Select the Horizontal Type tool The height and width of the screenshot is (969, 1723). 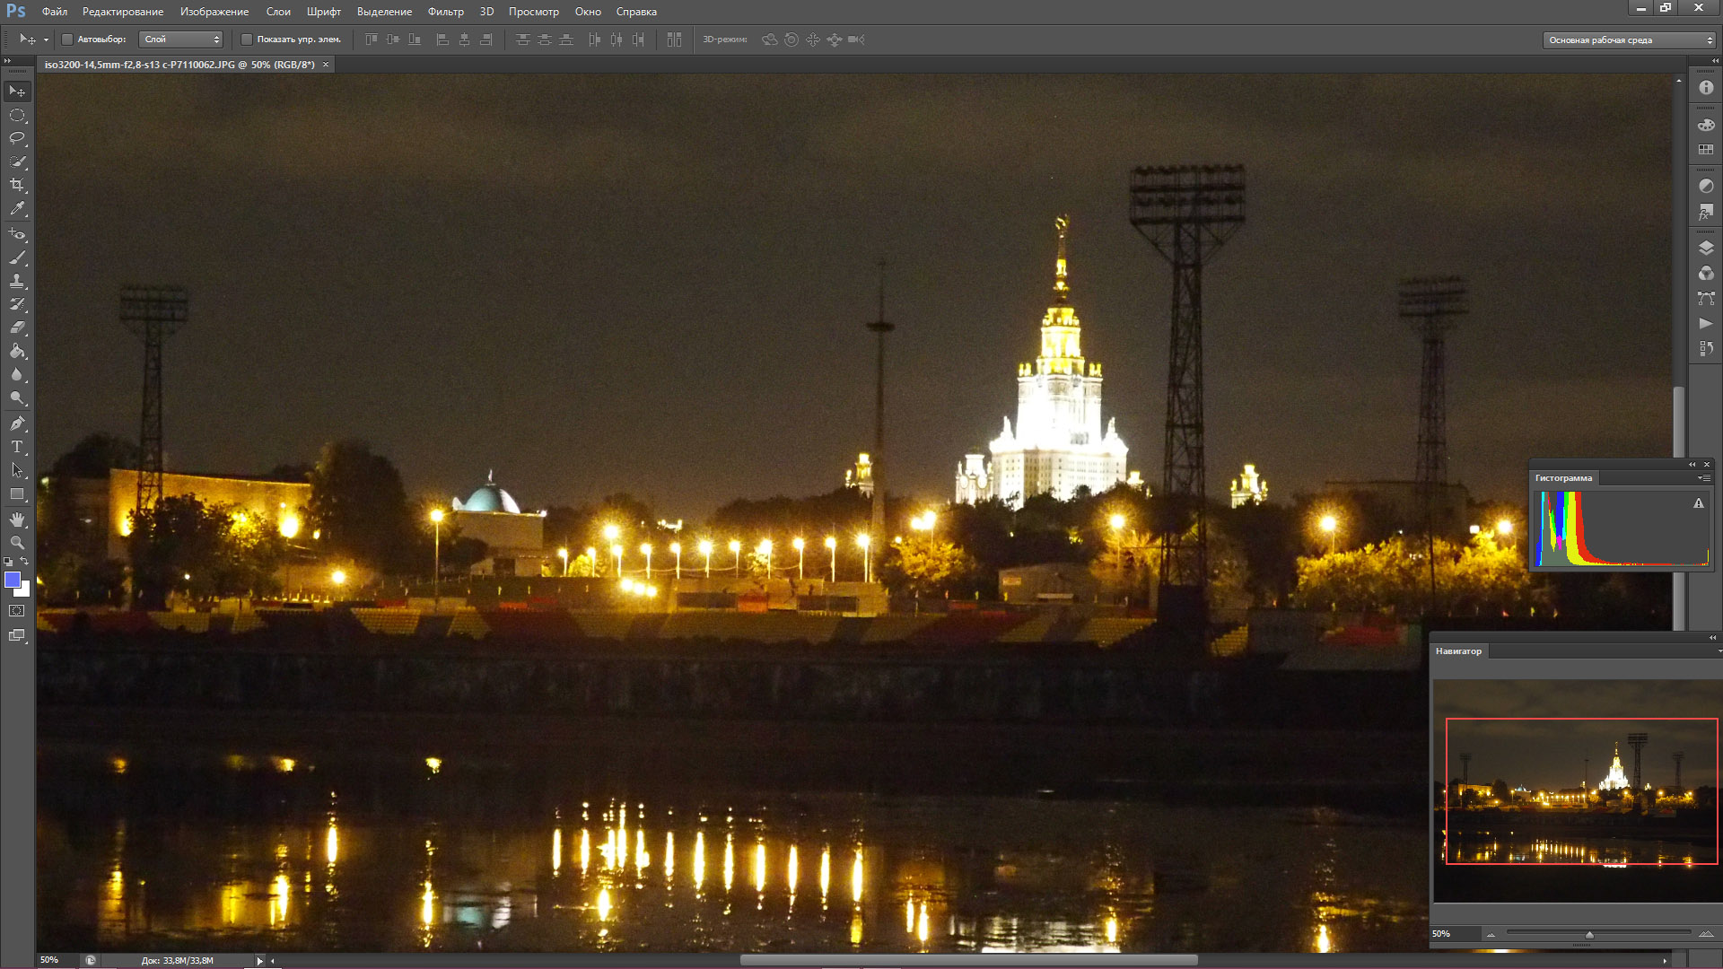pos(17,447)
